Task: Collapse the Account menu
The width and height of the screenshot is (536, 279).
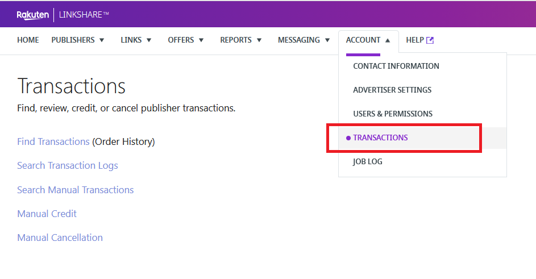Action: point(368,40)
